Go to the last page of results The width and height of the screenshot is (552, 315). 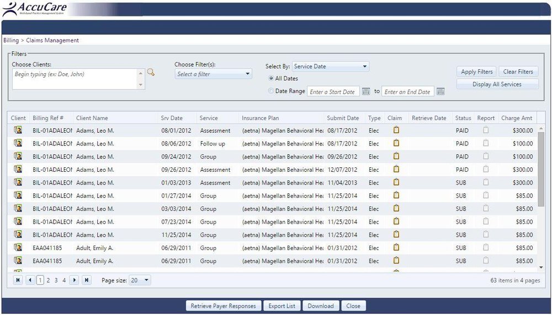pos(87,280)
